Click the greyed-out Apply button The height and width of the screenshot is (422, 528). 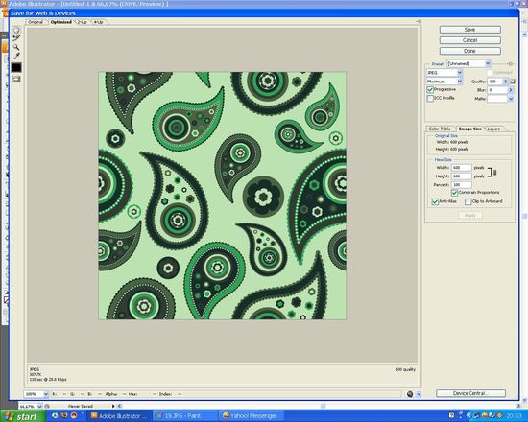tap(470, 216)
